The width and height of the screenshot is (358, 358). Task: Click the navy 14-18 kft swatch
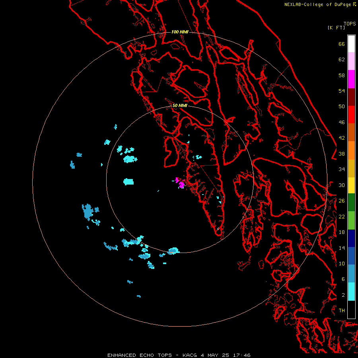351,238
